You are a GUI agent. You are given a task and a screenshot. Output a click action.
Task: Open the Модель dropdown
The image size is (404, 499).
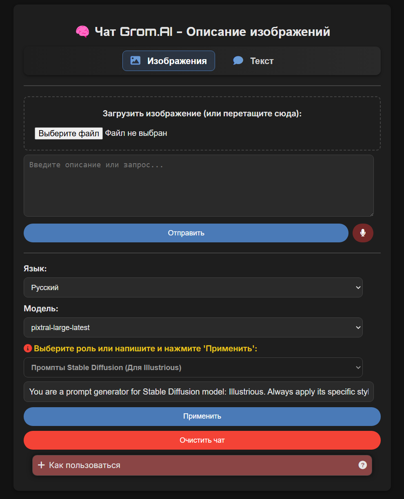[x=193, y=327]
